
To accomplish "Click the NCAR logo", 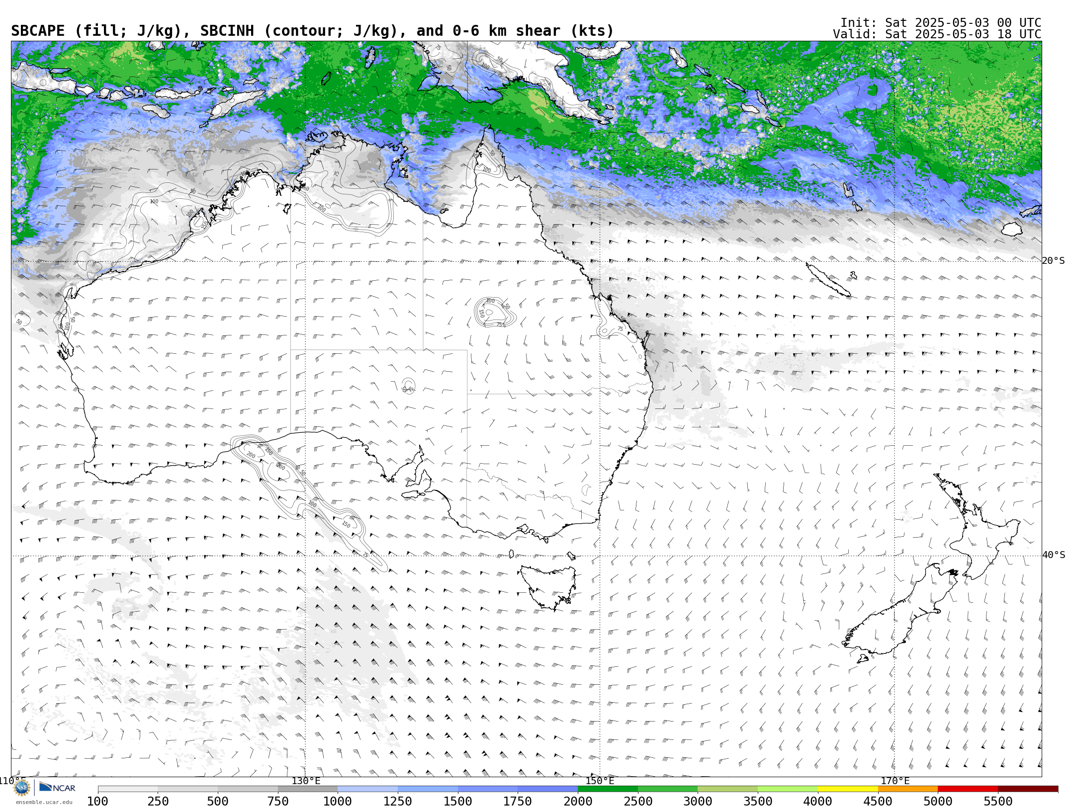I will pos(57,787).
